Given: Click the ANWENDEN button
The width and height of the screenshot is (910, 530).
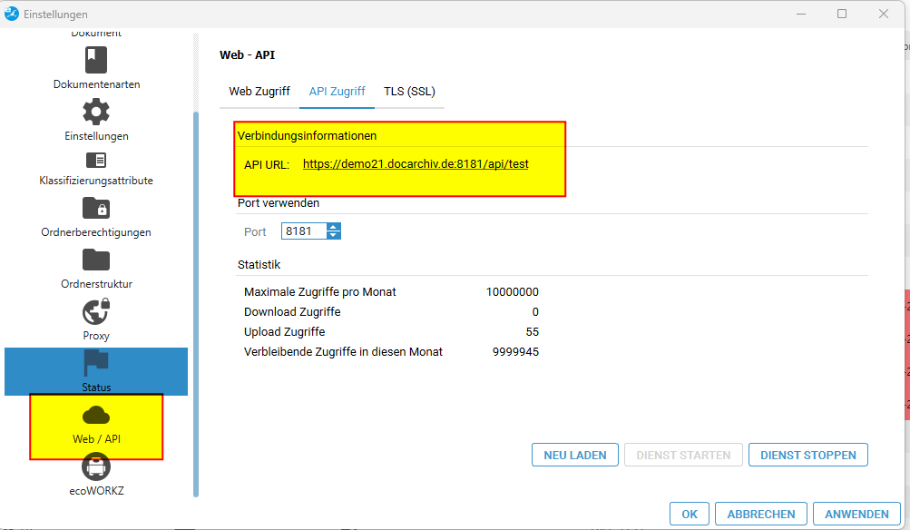Looking at the screenshot, I should [856, 515].
